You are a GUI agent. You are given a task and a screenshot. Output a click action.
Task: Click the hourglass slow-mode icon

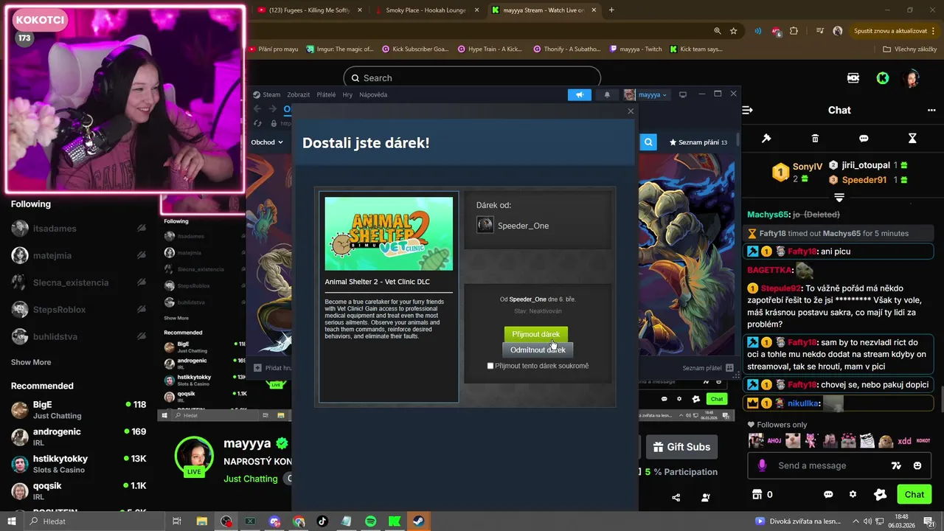pyautogui.click(x=912, y=138)
